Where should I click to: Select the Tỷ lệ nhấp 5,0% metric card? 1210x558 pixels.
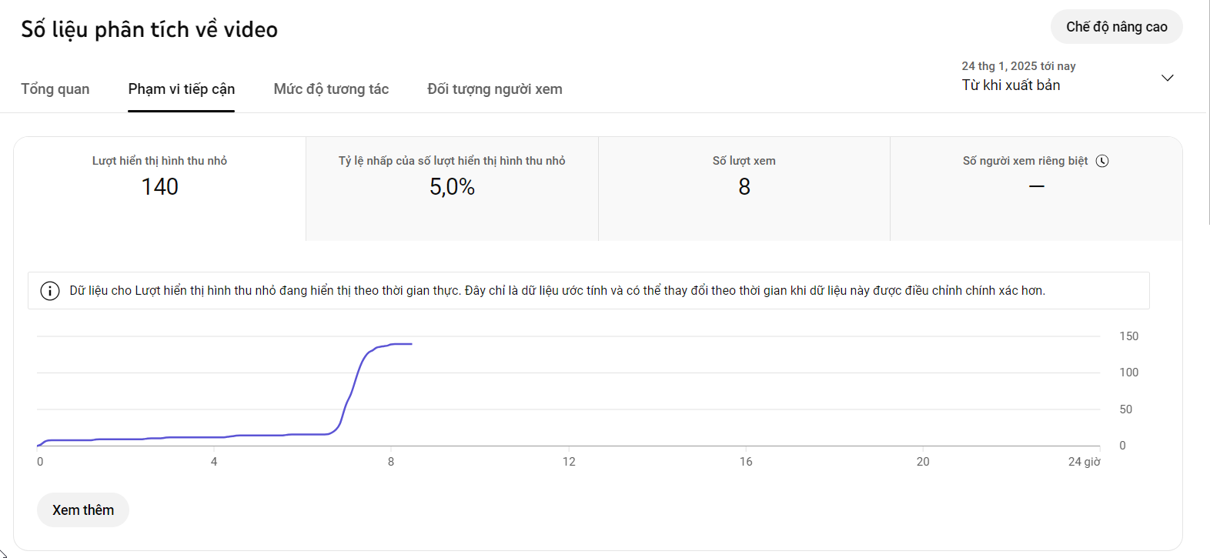(x=452, y=189)
